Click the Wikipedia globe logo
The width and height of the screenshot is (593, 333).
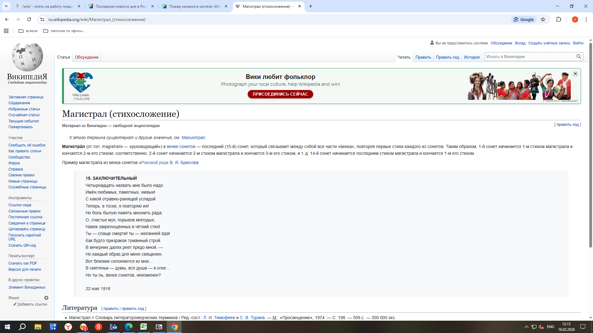[x=27, y=57]
